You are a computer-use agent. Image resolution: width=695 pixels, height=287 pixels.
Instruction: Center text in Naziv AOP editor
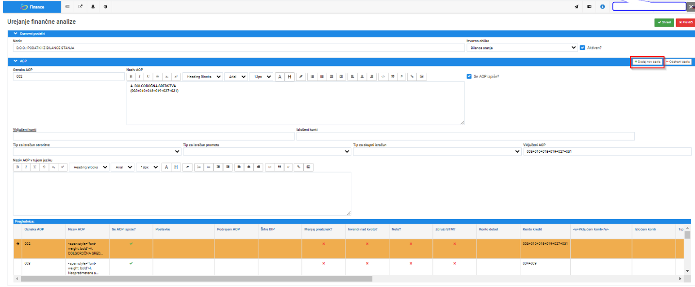[x=362, y=77]
